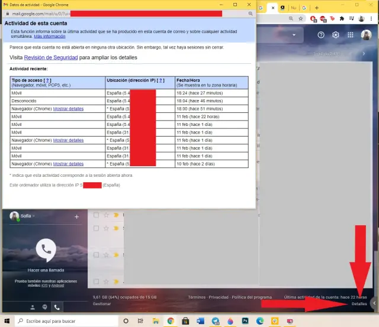Select first visible email checkbox
Viewport: 379px width, 327px height.
(x=96, y=215)
